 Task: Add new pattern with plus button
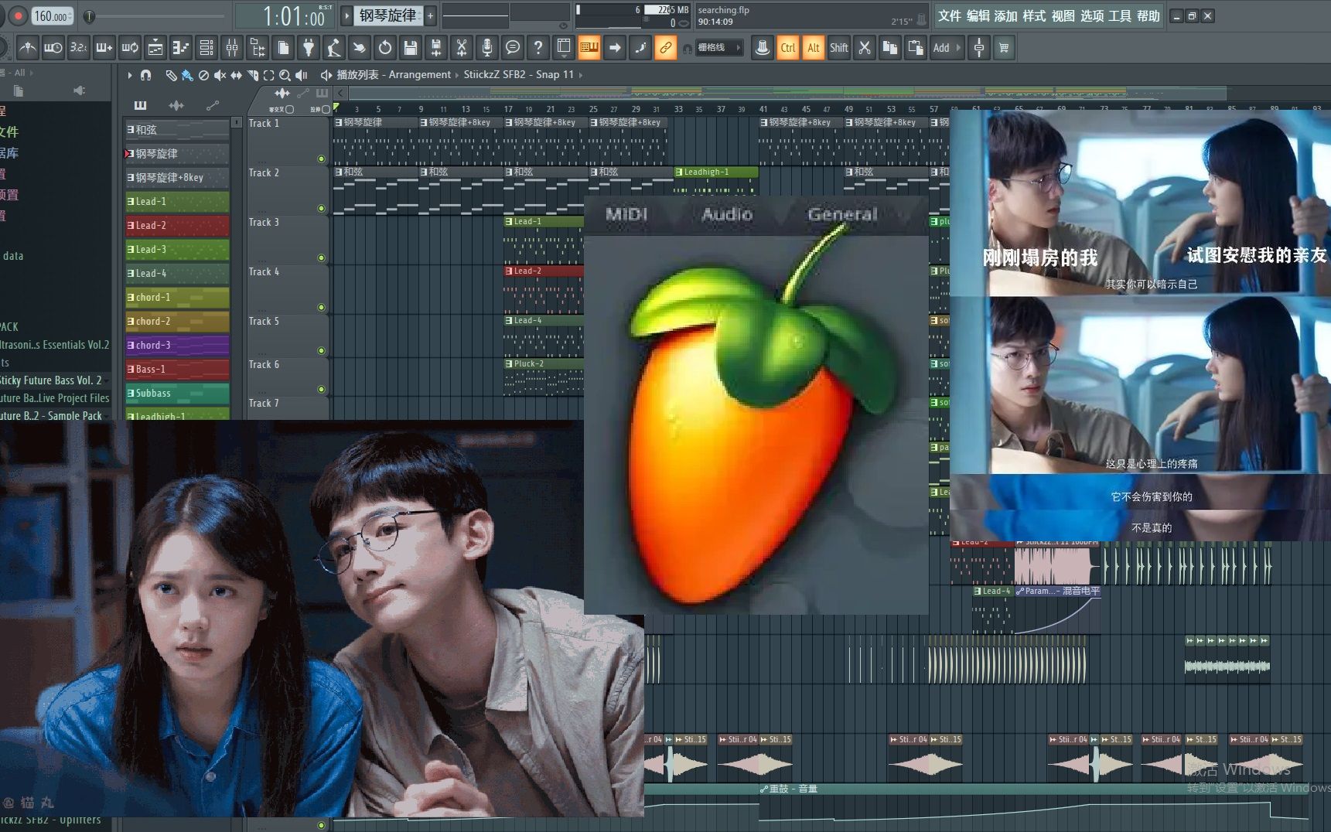430,15
